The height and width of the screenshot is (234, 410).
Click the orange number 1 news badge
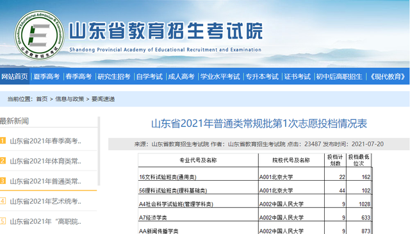[3, 140]
